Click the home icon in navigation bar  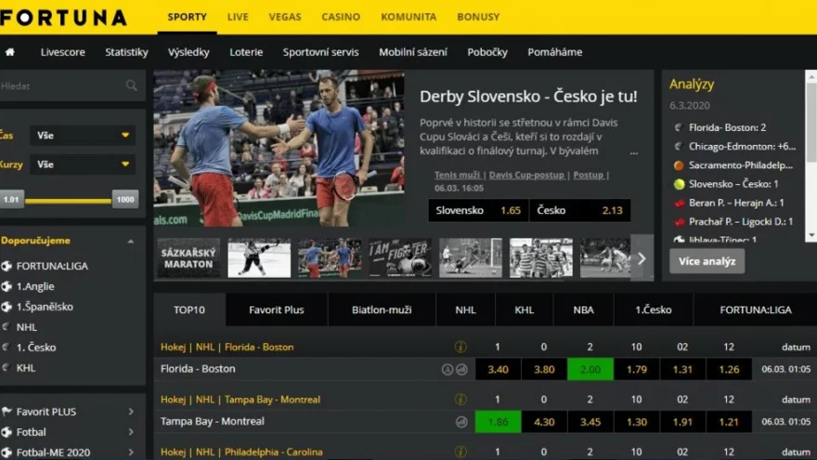[x=10, y=52]
